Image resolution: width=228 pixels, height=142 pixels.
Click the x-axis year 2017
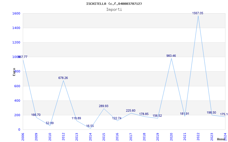pyautogui.click(x=131, y=137)
